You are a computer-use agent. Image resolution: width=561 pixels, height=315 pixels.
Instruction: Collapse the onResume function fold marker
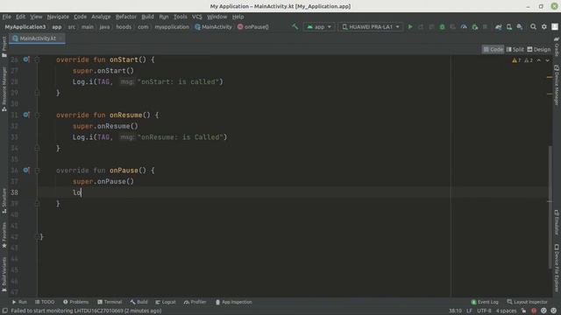[37, 115]
